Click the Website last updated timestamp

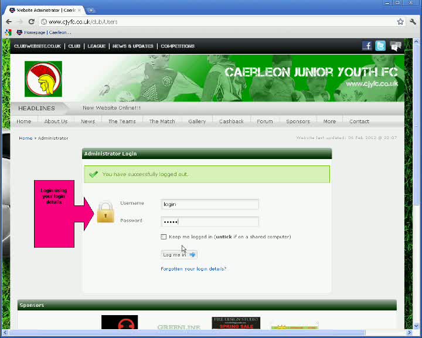346,138
